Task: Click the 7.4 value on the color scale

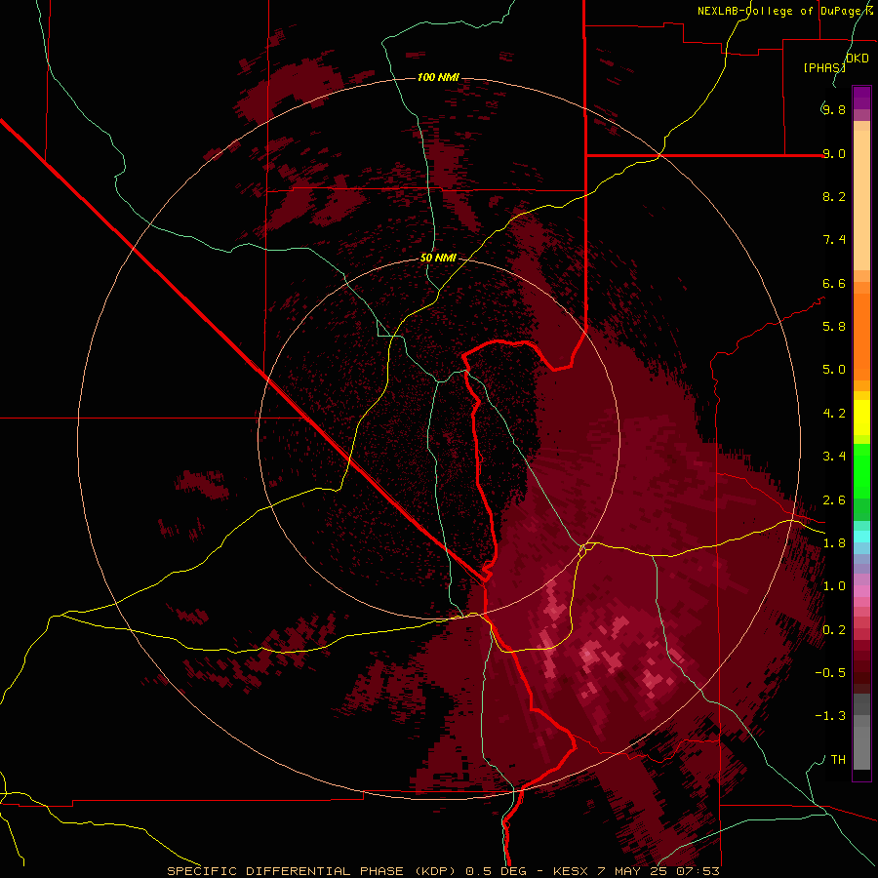Action: [x=834, y=240]
